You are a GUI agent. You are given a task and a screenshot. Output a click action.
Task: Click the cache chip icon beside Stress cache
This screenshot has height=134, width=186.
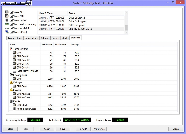point(7,20)
